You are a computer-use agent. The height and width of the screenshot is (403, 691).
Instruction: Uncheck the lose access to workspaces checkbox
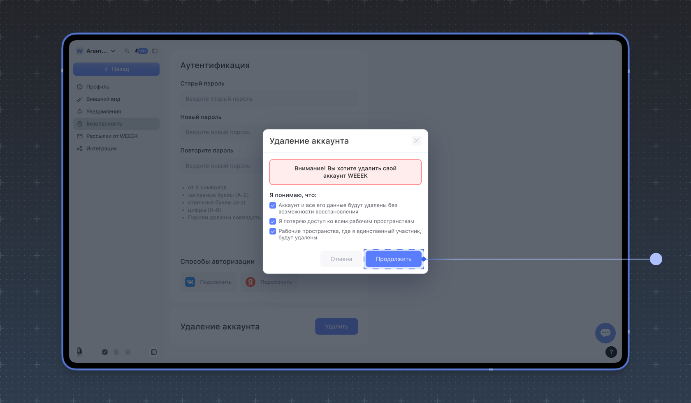click(x=273, y=221)
